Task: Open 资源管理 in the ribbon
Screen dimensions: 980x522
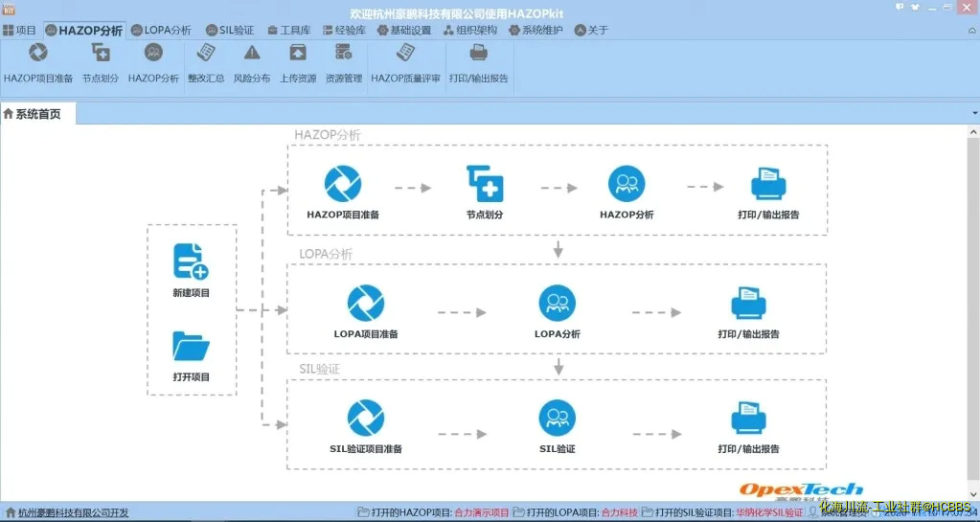Action: pyautogui.click(x=344, y=62)
